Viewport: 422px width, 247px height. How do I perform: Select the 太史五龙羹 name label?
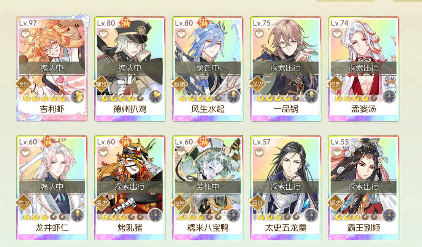[286, 228]
